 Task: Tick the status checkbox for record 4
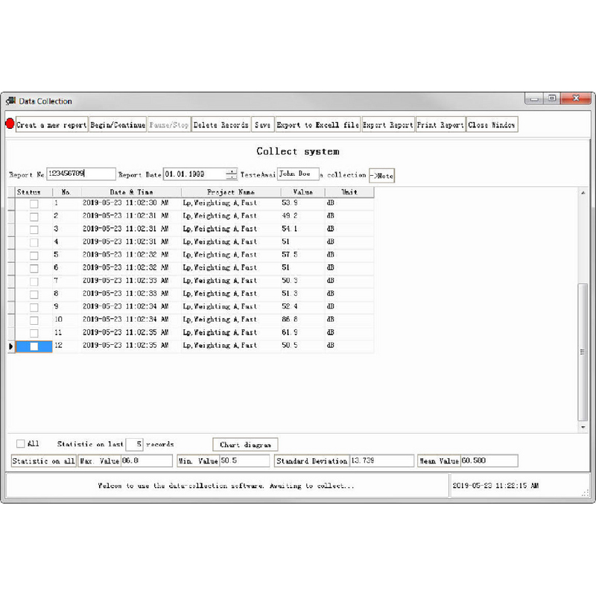(34, 243)
